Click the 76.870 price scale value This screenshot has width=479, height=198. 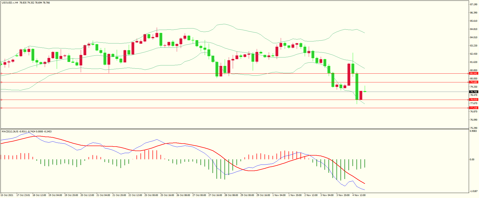click(x=473, y=112)
